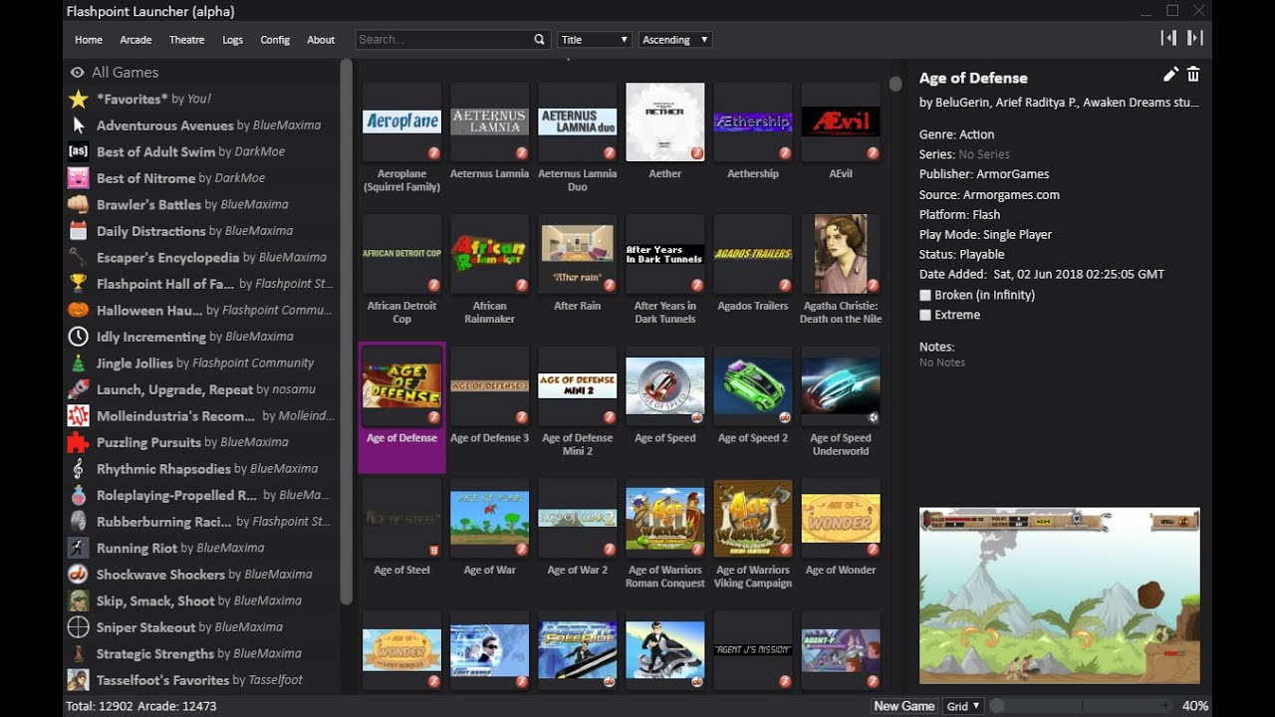This screenshot has width=1275, height=717.
Task: Select the Escaper's Encyclopedia playlist
Action: [x=201, y=257]
